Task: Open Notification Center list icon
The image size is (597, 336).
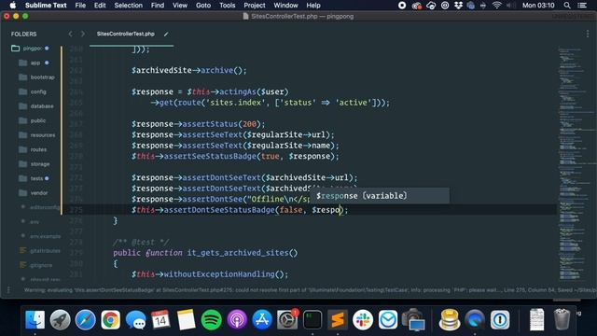Action: coord(582,6)
